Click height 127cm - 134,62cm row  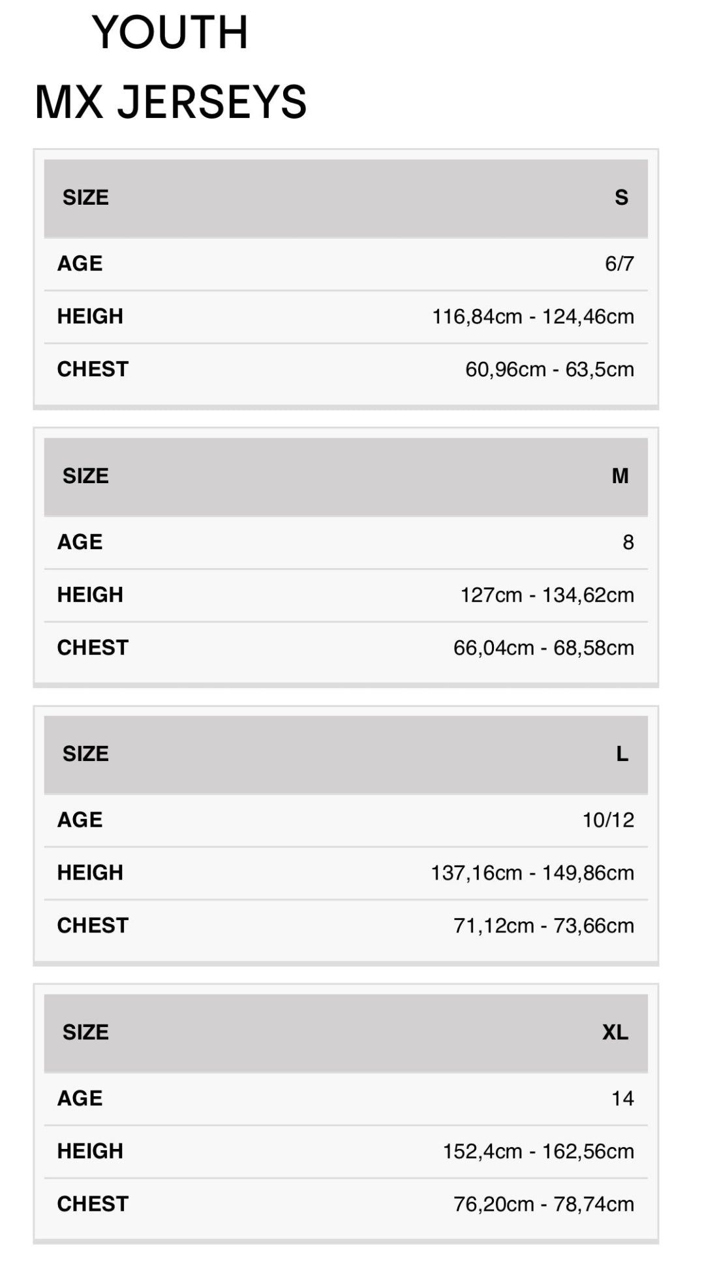click(x=346, y=595)
